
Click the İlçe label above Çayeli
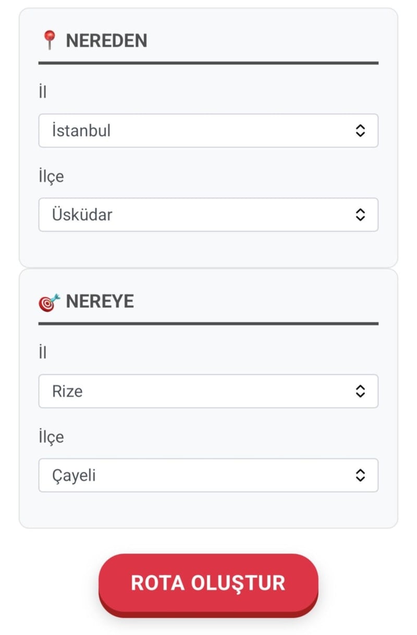51,437
